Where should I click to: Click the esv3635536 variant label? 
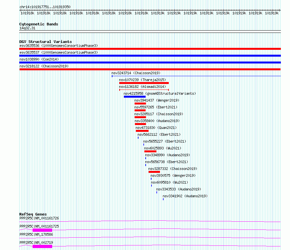[x=59, y=46]
